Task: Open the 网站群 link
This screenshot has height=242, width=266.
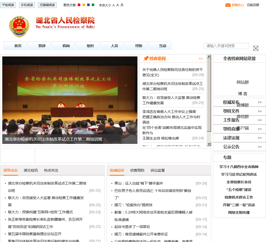Action: point(243,82)
